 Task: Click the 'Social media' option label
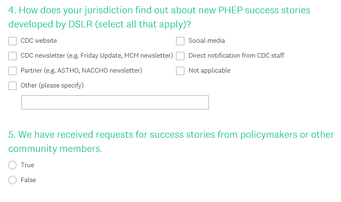(207, 41)
